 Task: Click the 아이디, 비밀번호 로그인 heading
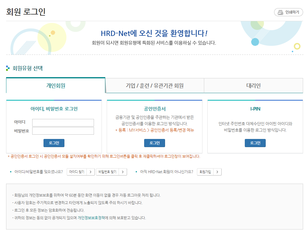(54, 109)
